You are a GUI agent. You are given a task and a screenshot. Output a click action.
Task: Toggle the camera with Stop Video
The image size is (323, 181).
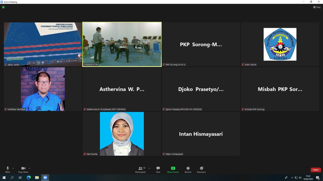coord(23,169)
